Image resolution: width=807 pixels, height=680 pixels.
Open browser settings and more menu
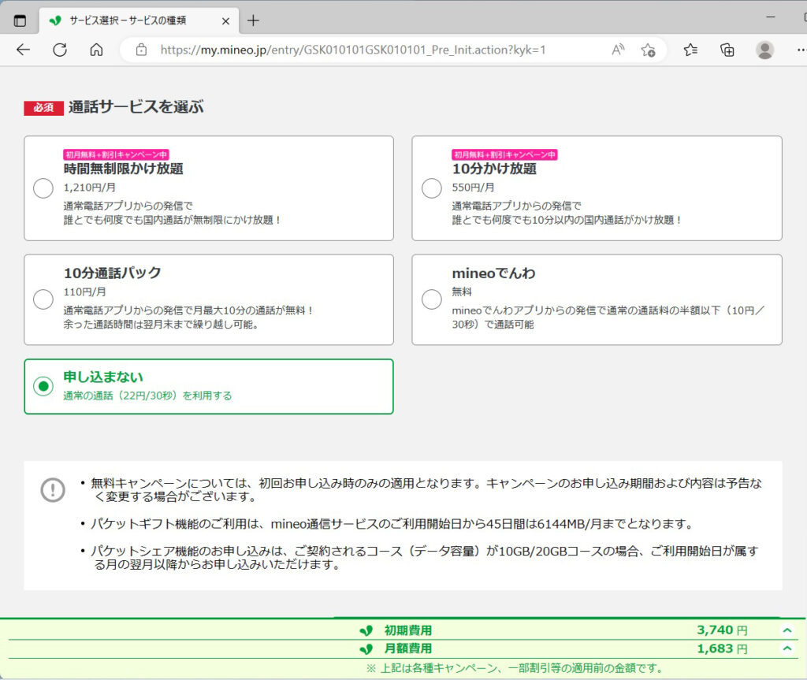click(801, 50)
